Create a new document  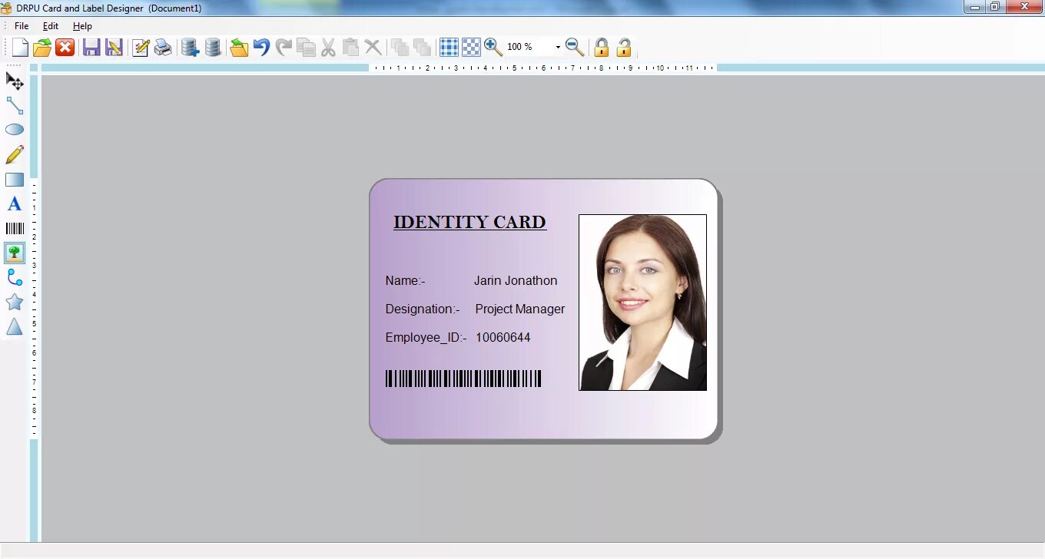[19, 47]
